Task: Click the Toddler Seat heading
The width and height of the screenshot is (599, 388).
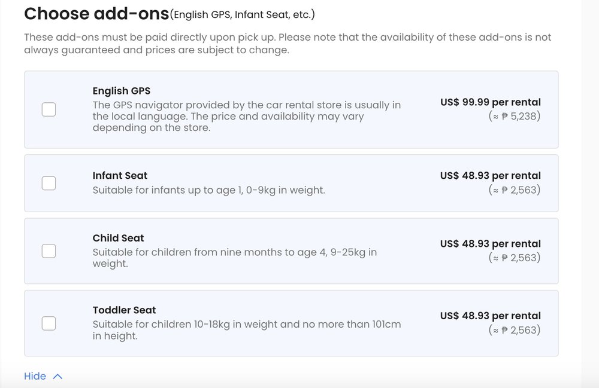Action: click(124, 310)
